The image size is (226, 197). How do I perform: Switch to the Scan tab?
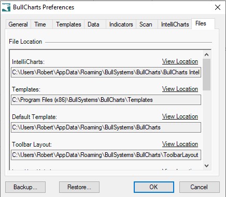click(146, 24)
